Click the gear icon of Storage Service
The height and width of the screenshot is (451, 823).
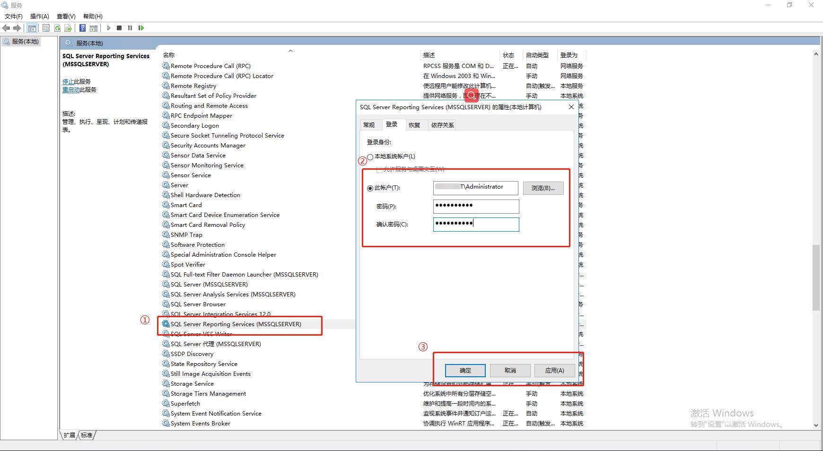[x=166, y=383]
